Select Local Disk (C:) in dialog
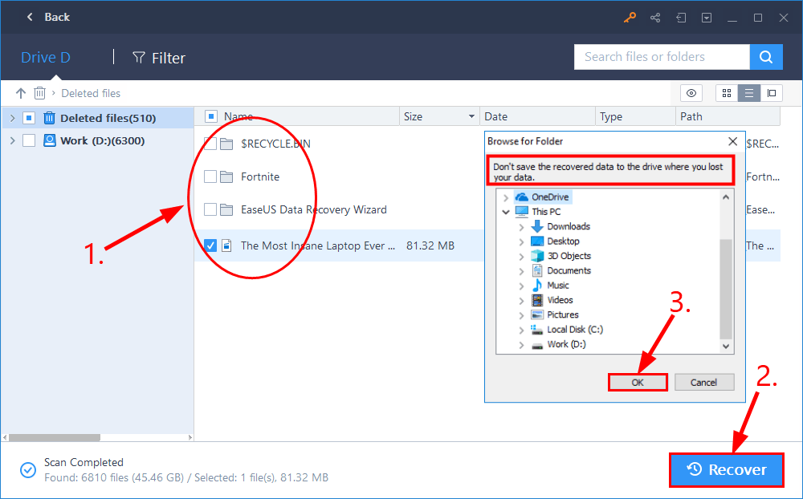Viewport: 803px width, 499px height. 575,330
